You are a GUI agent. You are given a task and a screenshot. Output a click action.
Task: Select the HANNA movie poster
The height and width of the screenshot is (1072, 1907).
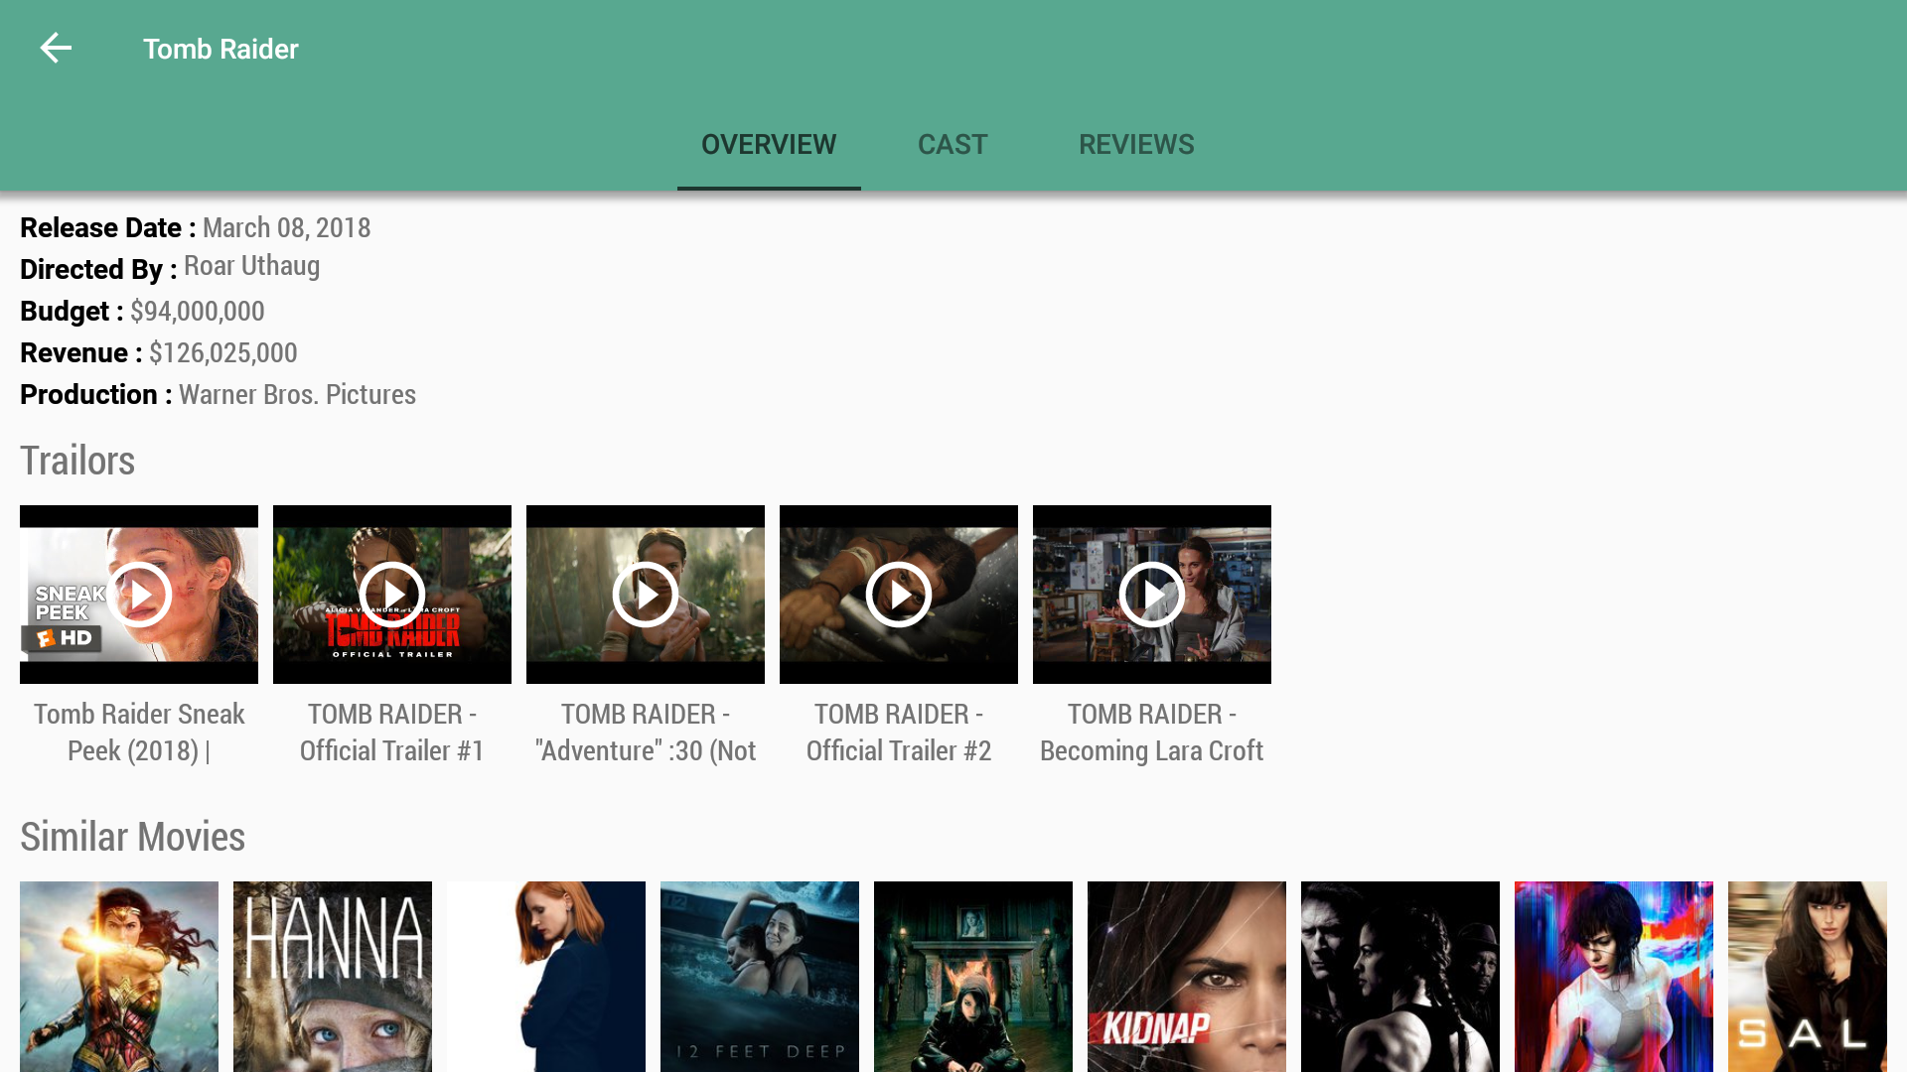click(x=332, y=977)
